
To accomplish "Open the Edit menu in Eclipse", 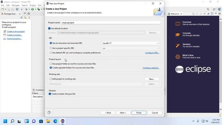I will click(8, 6).
